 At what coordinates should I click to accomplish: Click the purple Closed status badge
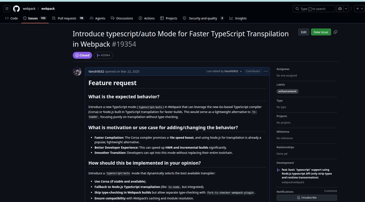click(x=82, y=55)
